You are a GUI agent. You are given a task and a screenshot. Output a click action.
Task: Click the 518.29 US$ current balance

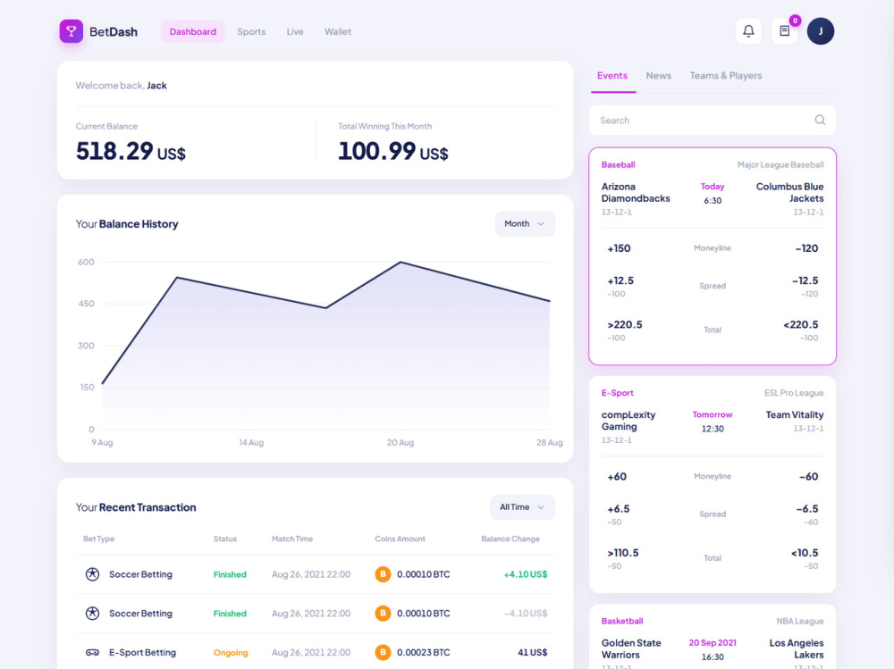coord(131,152)
